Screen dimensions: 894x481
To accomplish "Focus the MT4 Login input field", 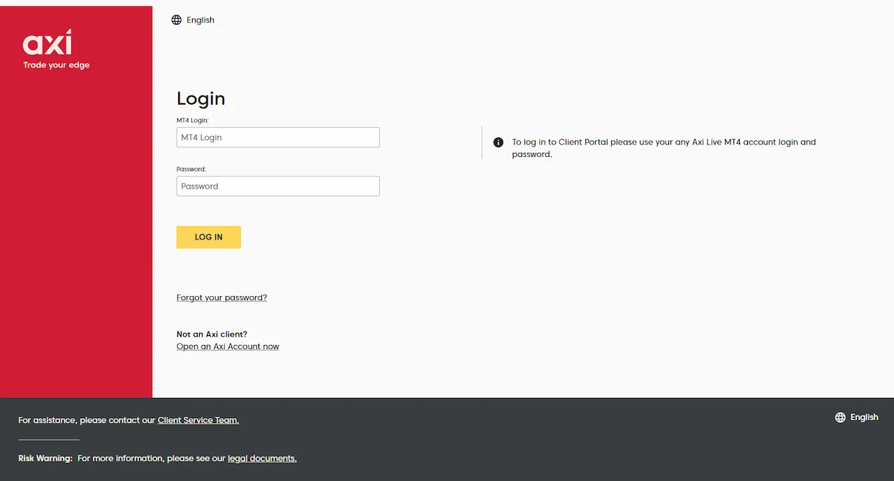I will coord(277,137).
